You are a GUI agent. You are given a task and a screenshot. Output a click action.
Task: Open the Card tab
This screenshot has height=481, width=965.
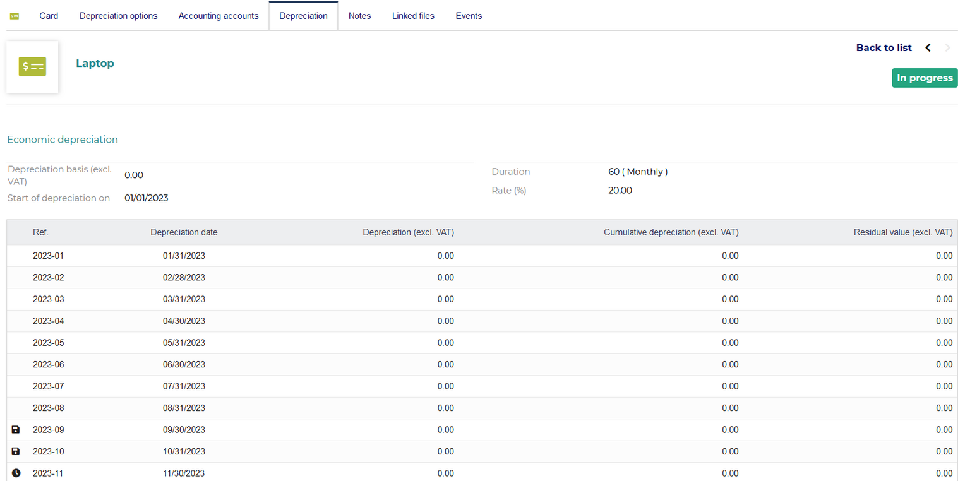tap(49, 16)
